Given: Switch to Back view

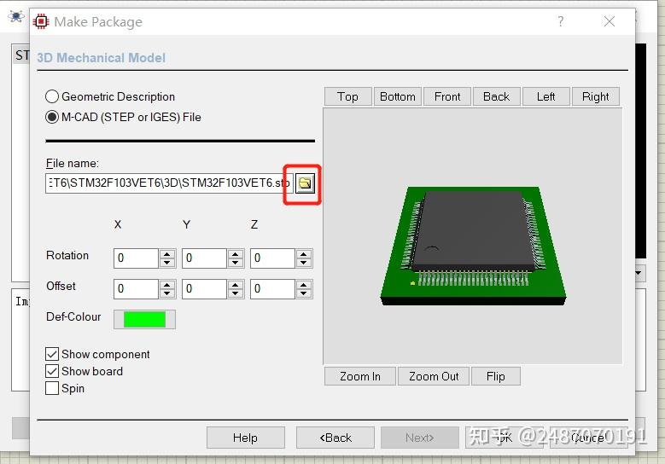Looking at the screenshot, I should (496, 96).
